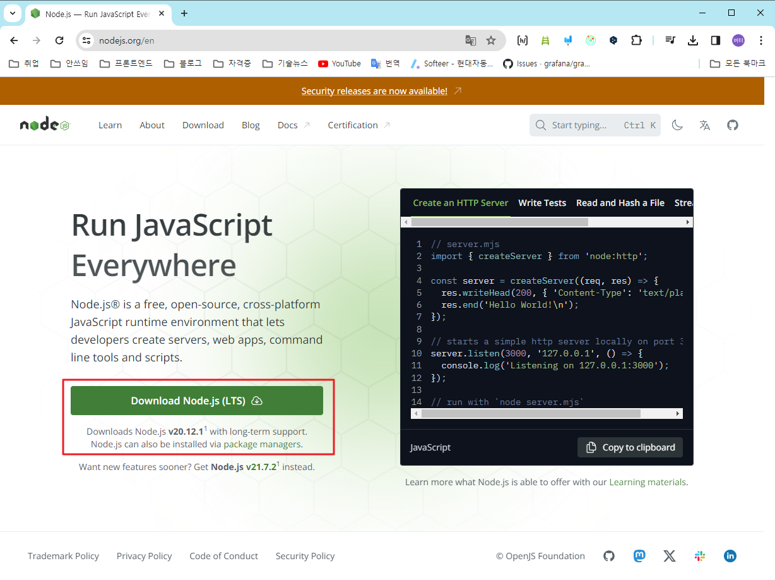Viewport: 775px width, 580px height.
Task: Click the code block horizontal scrollbar
Action: click(531, 413)
